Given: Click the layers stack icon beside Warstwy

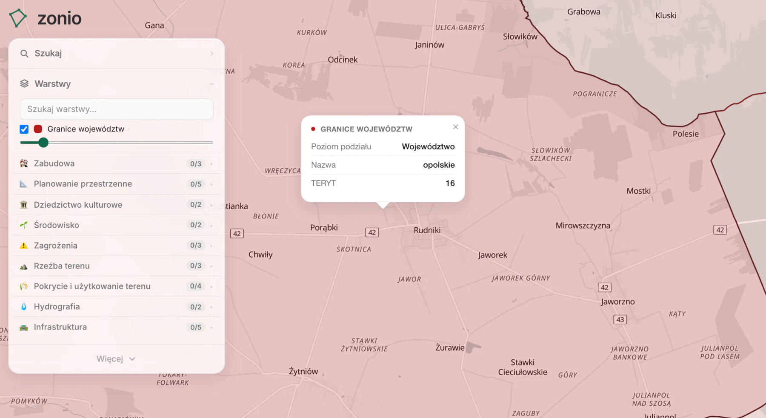Looking at the screenshot, I should [x=24, y=83].
